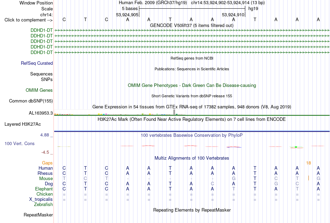Click the AL163953.3 gene label

tap(41, 113)
